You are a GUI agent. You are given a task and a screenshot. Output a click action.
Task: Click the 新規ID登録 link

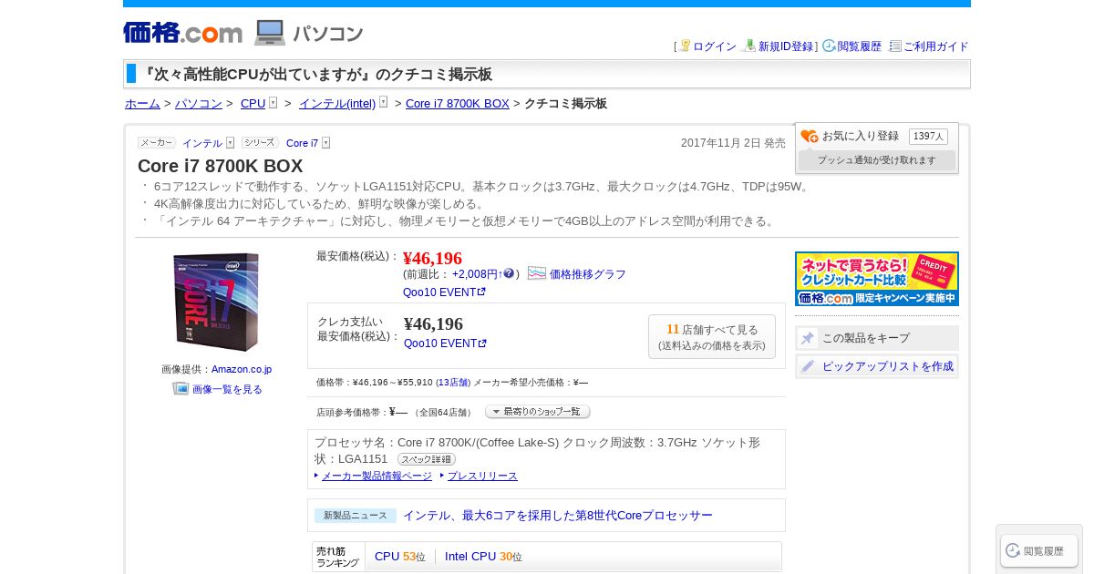pyautogui.click(x=786, y=46)
